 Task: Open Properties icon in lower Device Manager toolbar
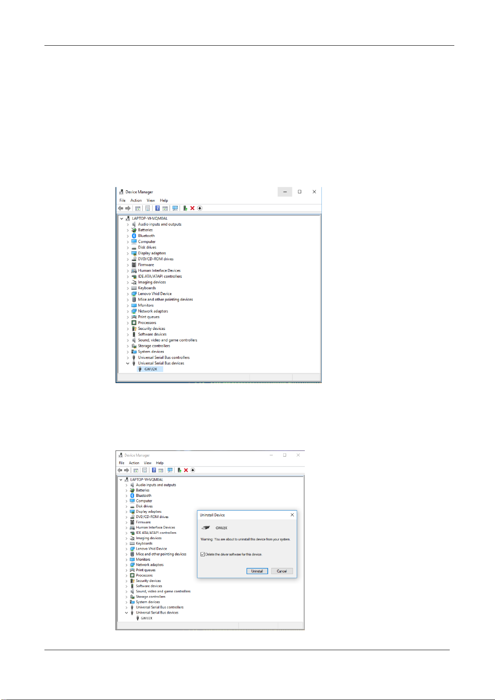pyautogui.click(x=145, y=470)
